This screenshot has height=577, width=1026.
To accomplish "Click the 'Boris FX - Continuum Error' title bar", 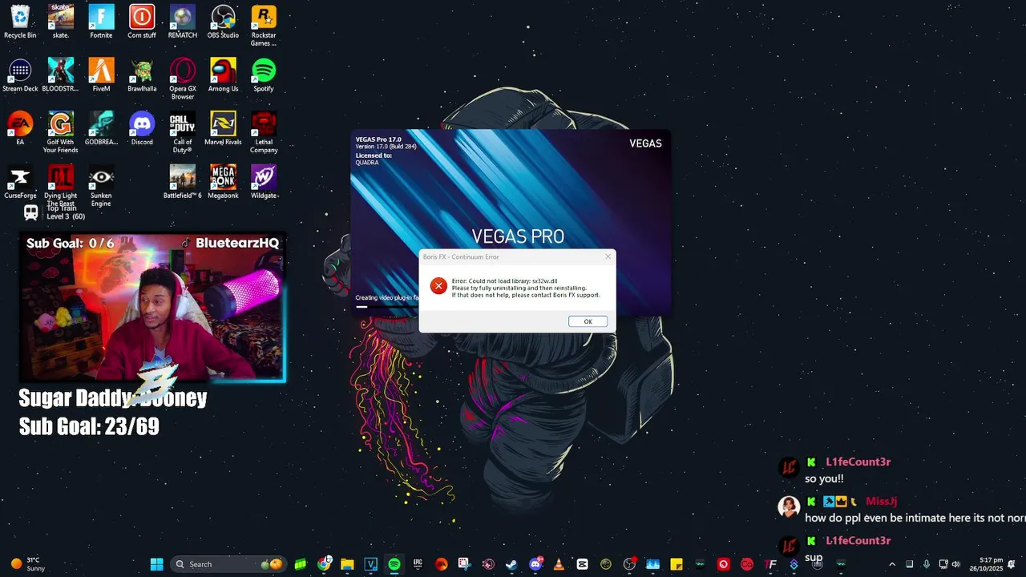I will [517, 256].
